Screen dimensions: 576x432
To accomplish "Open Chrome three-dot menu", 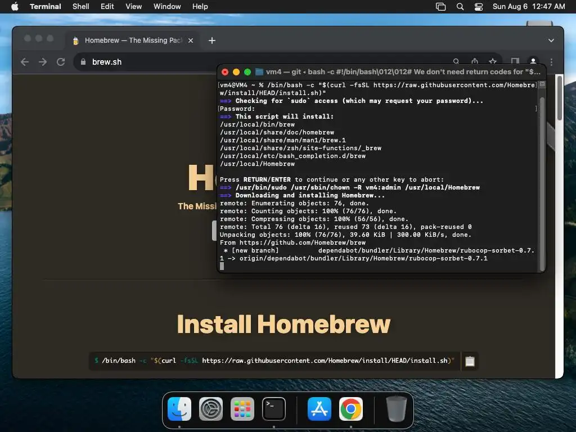I will (551, 62).
